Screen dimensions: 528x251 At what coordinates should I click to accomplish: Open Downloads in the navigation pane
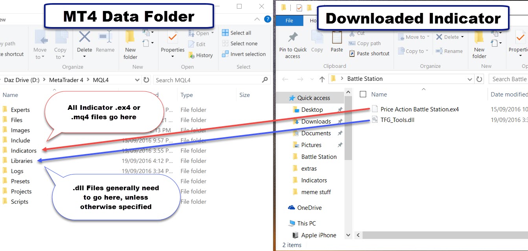[316, 122]
